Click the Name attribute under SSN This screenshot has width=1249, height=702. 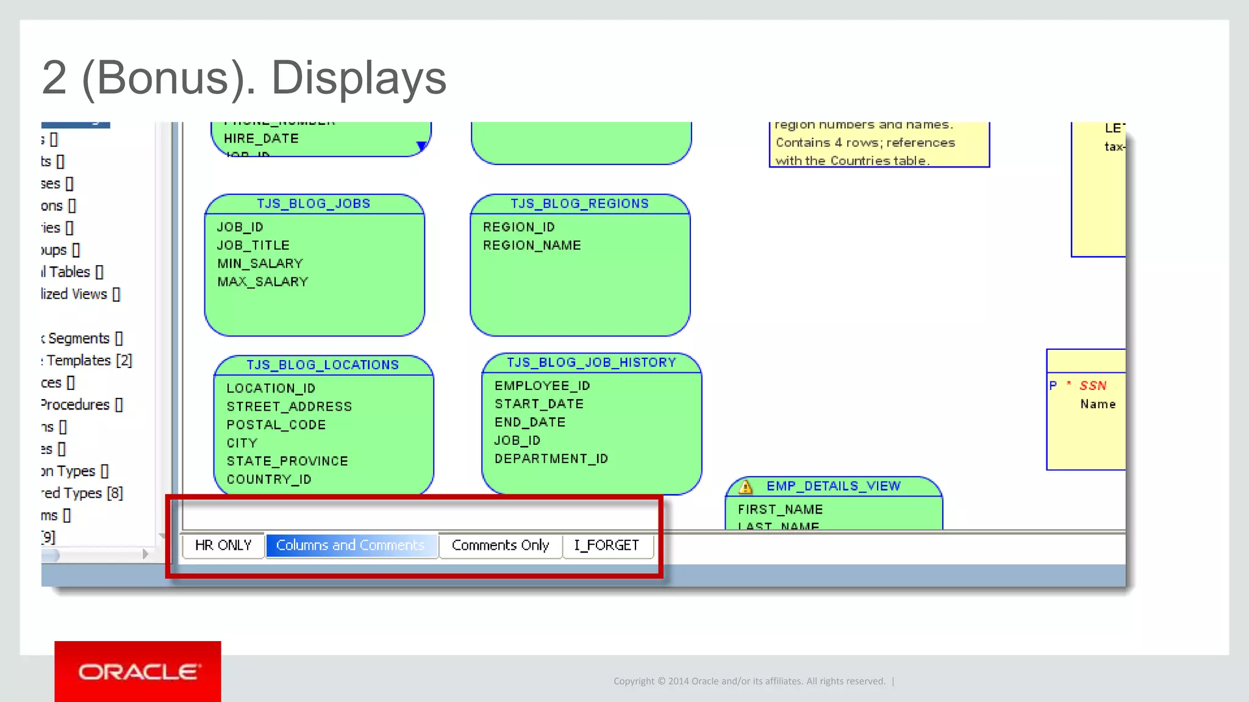(x=1098, y=405)
